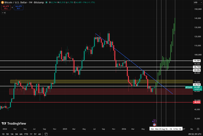The height and width of the screenshot is (136, 203).
Task: Click the 2026 time axis label
Action: coord(124,129)
